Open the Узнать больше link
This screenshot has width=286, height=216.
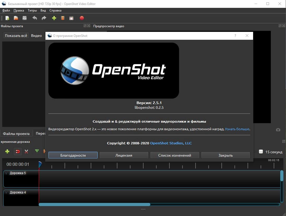pyautogui.click(x=237, y=129)
